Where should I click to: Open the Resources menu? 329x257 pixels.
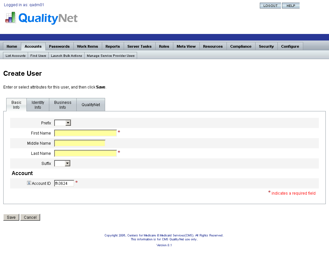213,46
